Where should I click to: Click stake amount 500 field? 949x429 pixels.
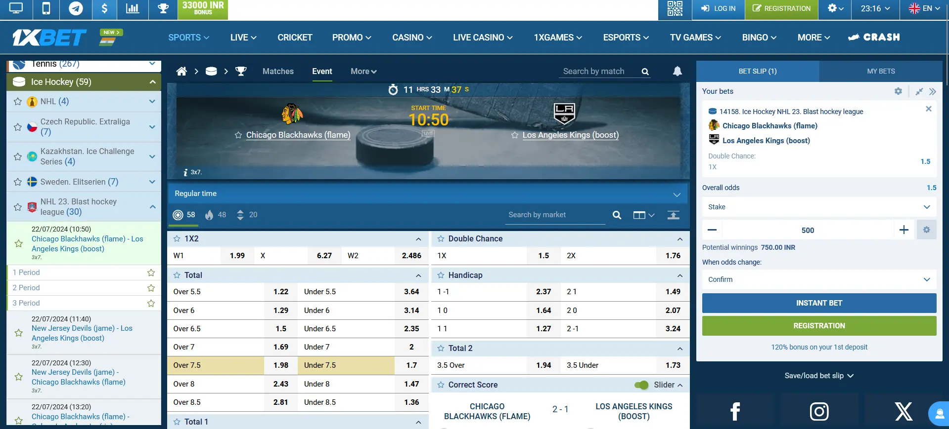pyautogui.click(x=808, y=230)
